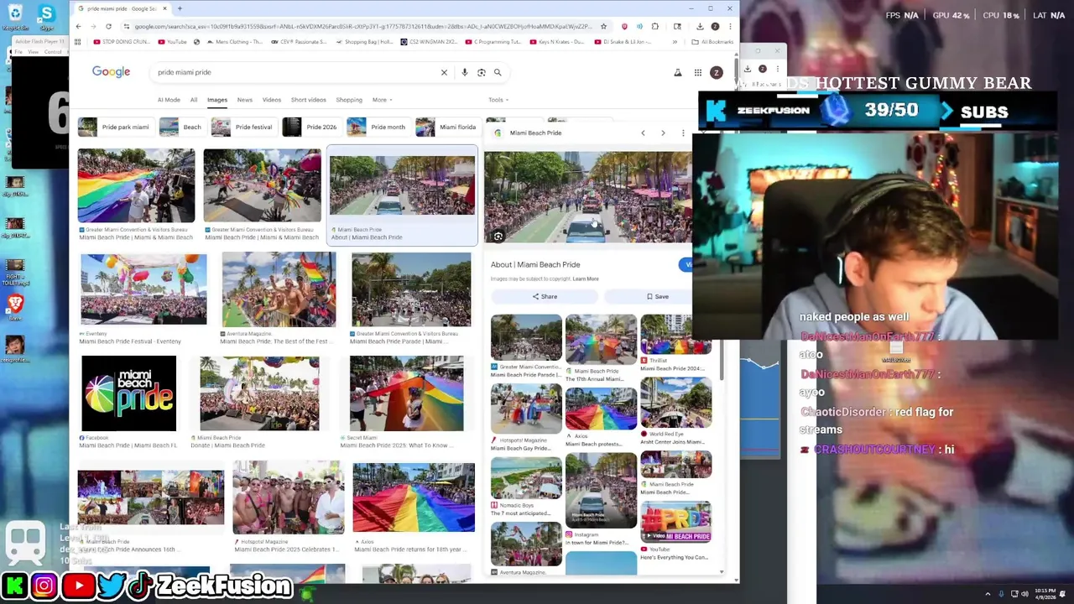Open Skype desktop icon

46,18
